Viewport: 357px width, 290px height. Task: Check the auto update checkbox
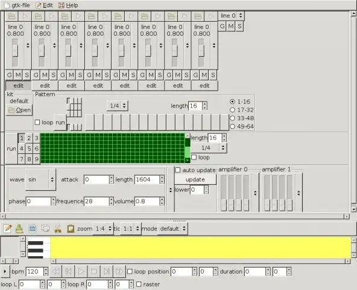[178, 170]
